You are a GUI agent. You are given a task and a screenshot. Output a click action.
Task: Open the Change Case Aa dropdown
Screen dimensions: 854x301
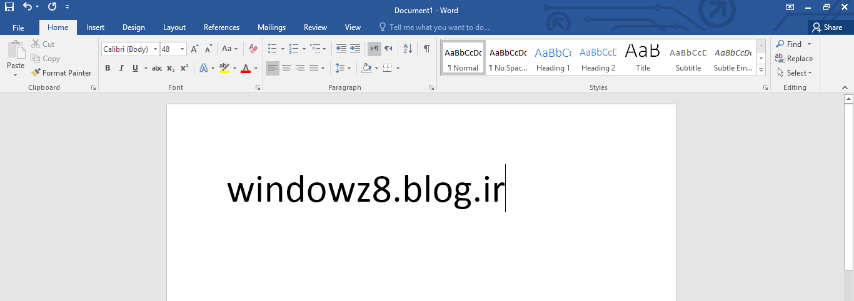[229, 49]
